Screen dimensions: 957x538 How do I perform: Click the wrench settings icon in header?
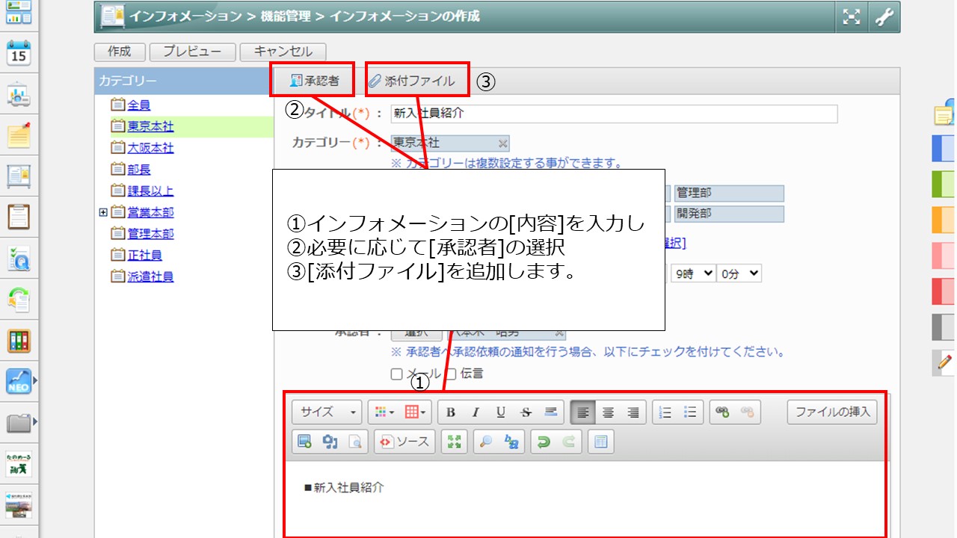[884, 17]
